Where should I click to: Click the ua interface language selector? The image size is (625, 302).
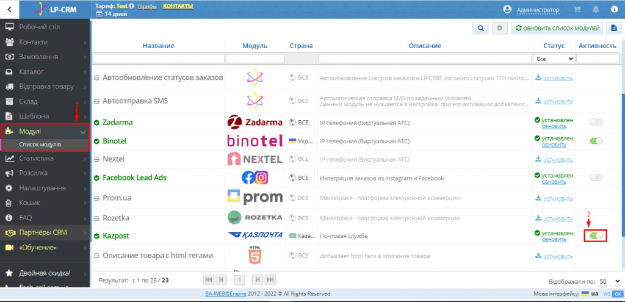point(591,294)
